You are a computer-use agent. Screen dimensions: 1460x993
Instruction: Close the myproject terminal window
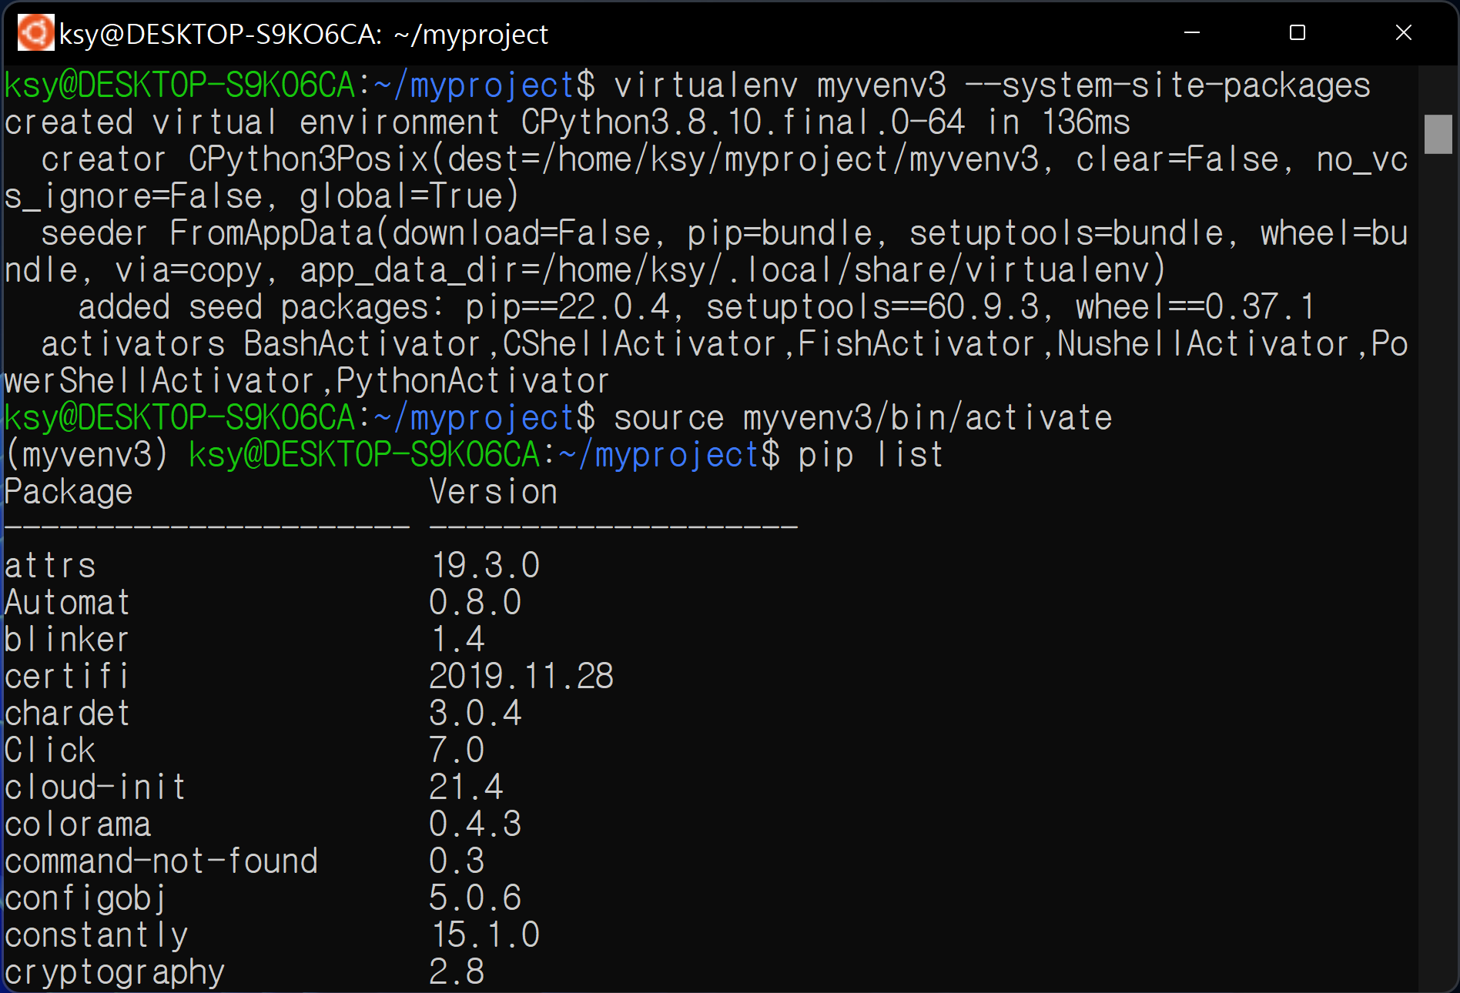1404,33
